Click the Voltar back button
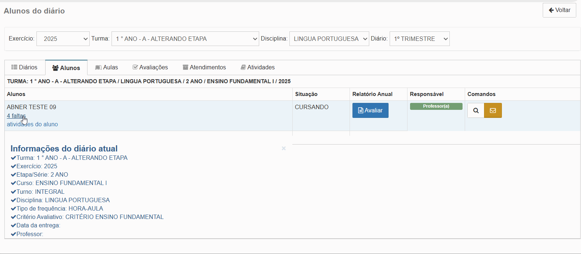The height and width of the screenshot is (254, 581). [x=559, y=10]
